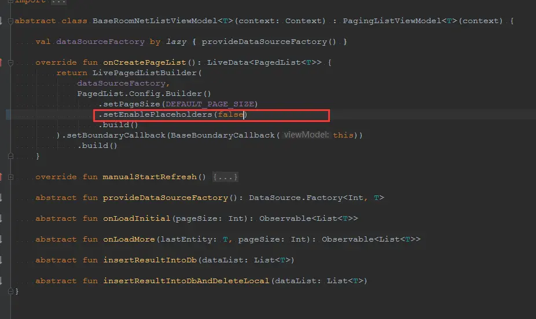Click the red override gutter arrow for manualStartRefresh
This screenshot has width=536, height=319.
[x=1, y=177]
